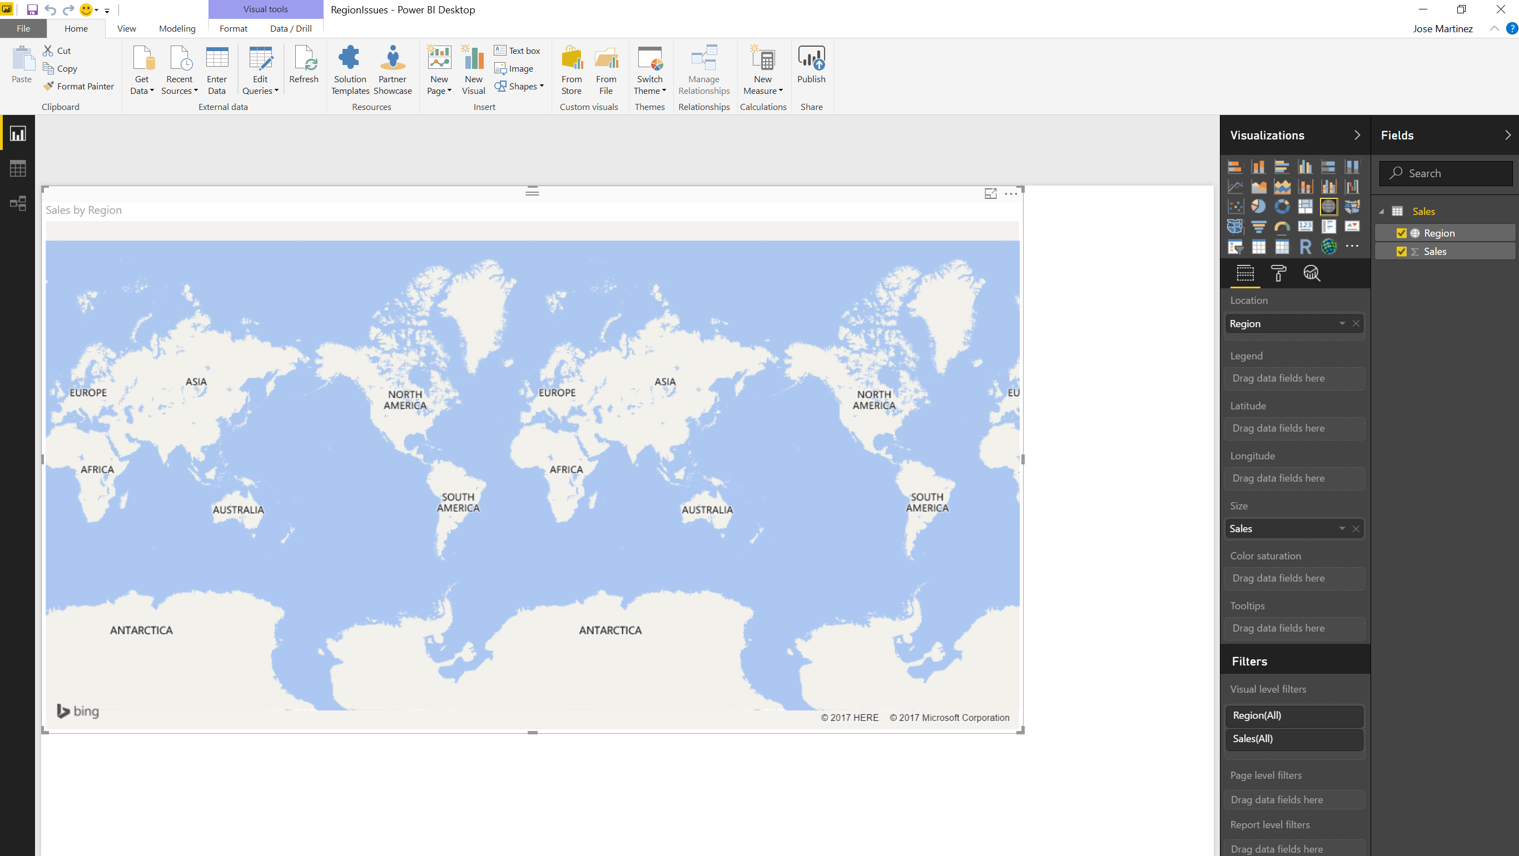Select the card (123) visualization
Viewport: 1519px width, 856px height.
point(1305,227)
